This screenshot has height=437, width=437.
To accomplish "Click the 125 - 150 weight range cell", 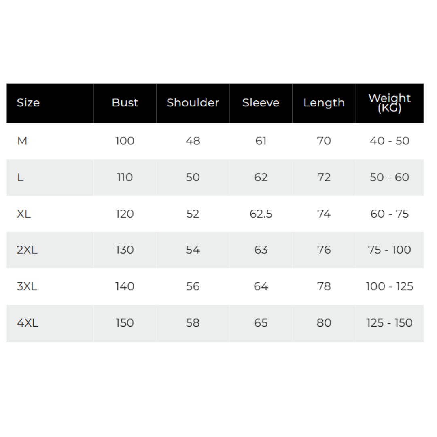I will coord(389,323).
